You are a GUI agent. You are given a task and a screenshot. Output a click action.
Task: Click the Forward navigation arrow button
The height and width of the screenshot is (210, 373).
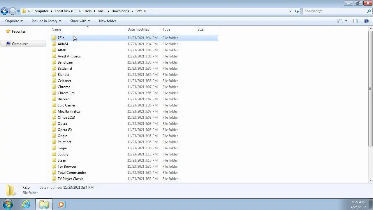(x=13, y=11)
